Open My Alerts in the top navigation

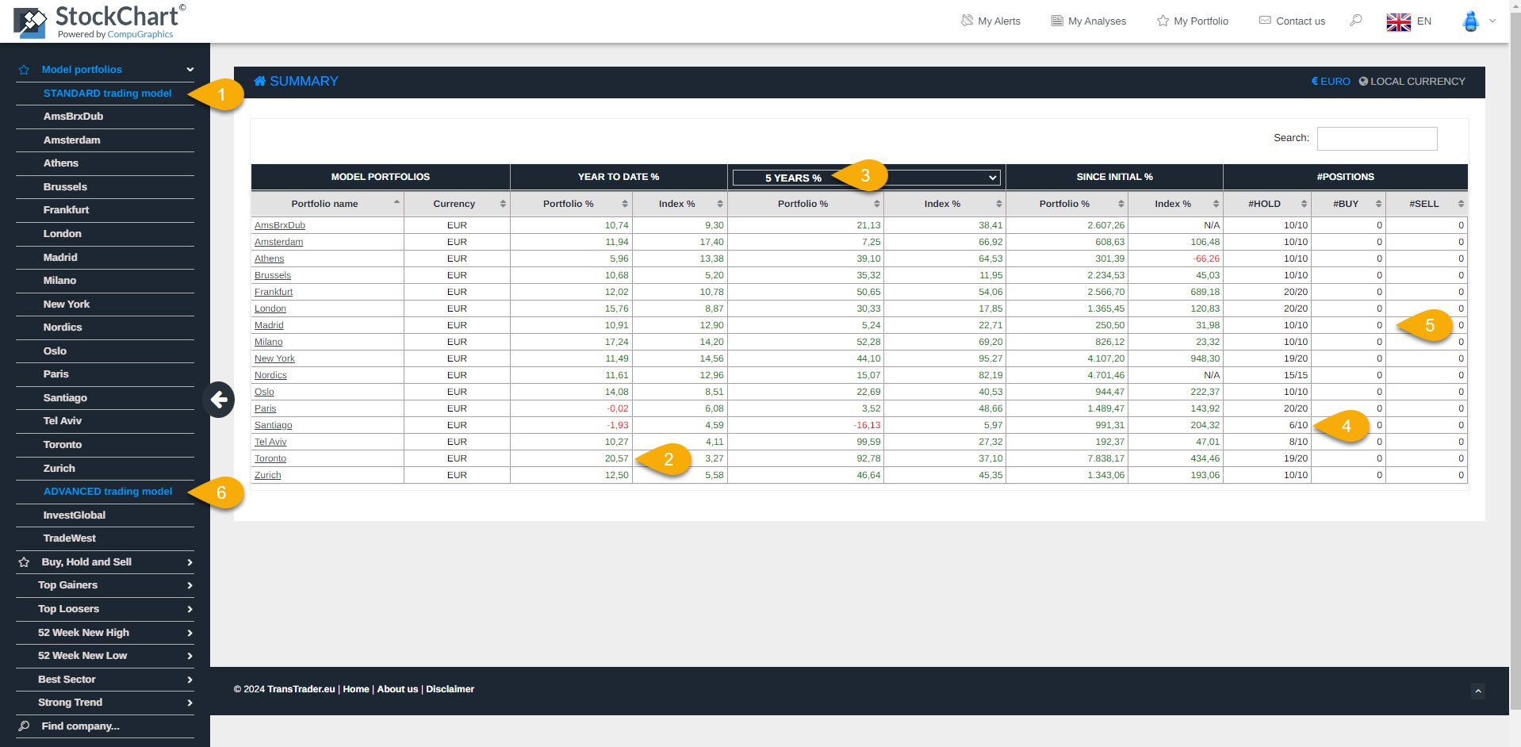[x=990, y=21]
